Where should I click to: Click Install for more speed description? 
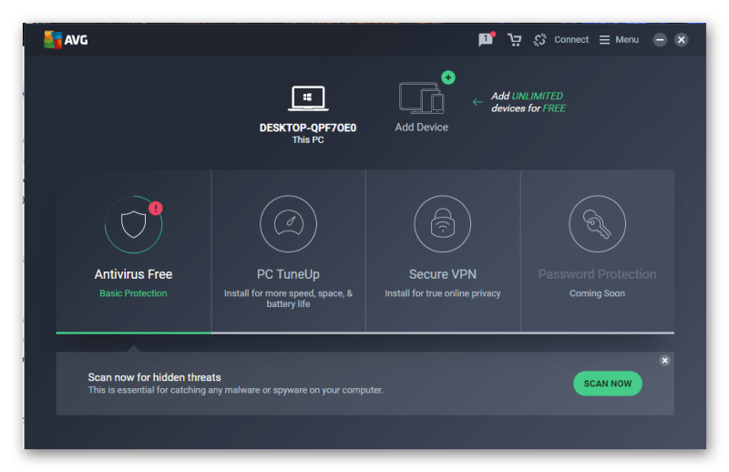[x=288, y=299]
